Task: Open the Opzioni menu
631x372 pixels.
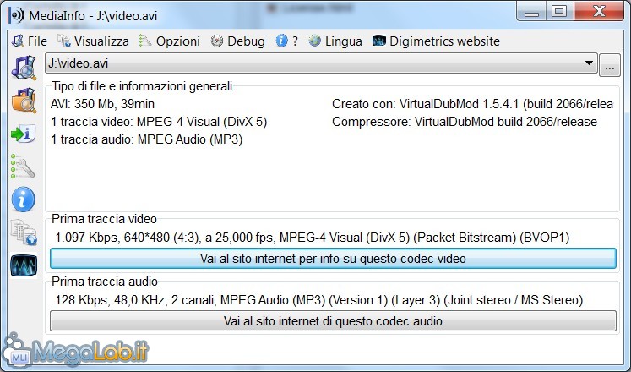Action: tap(170, 41)
